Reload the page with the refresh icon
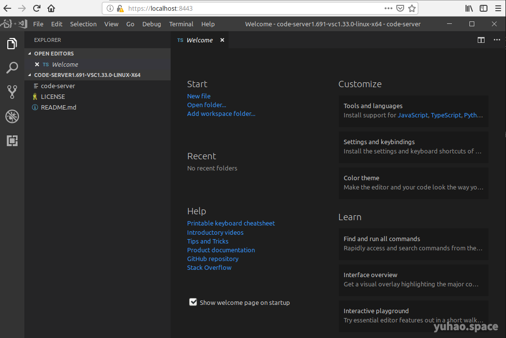Viewport: 506px width, 338px height. coord(37,8)
